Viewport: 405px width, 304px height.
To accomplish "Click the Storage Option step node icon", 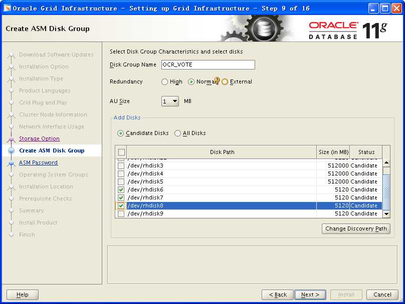I will pyautogui.click(x=12, y=139).
